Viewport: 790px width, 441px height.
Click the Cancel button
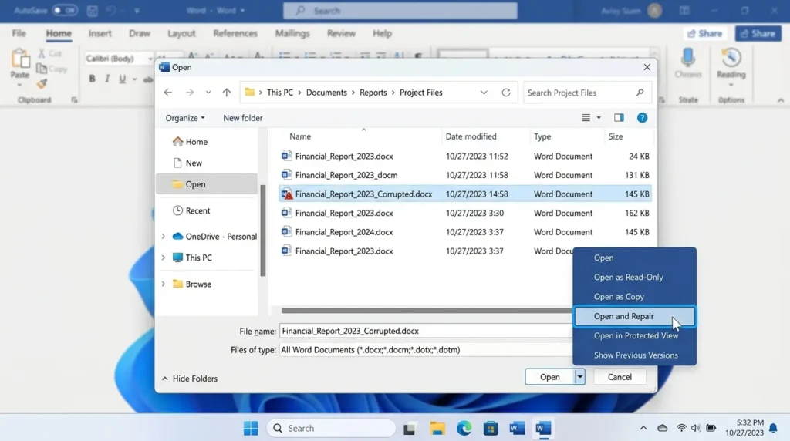[x=620, y=376]
